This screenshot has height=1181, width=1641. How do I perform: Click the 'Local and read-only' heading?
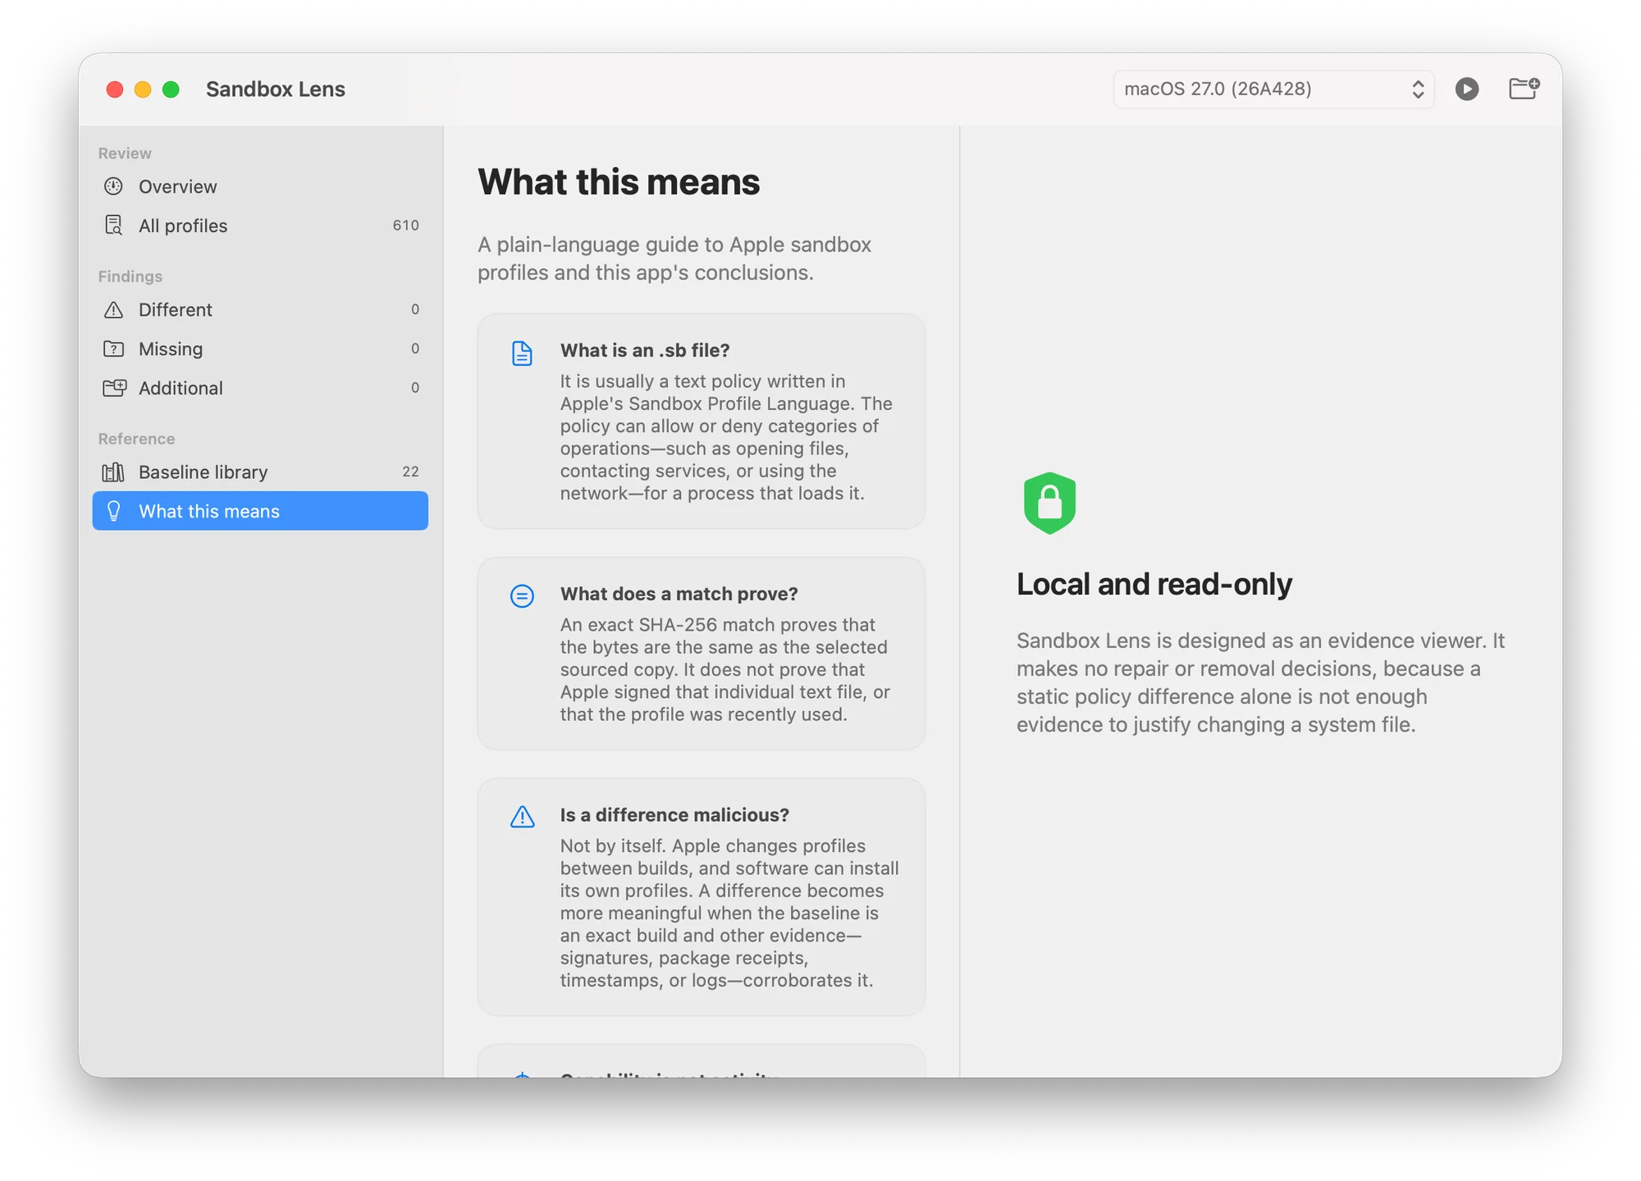(x=1154, y=584)
